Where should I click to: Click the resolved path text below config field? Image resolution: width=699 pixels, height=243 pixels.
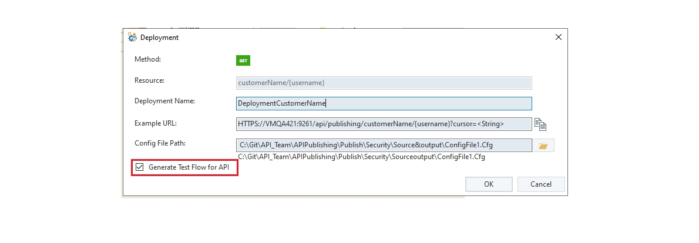click(361, 157)
